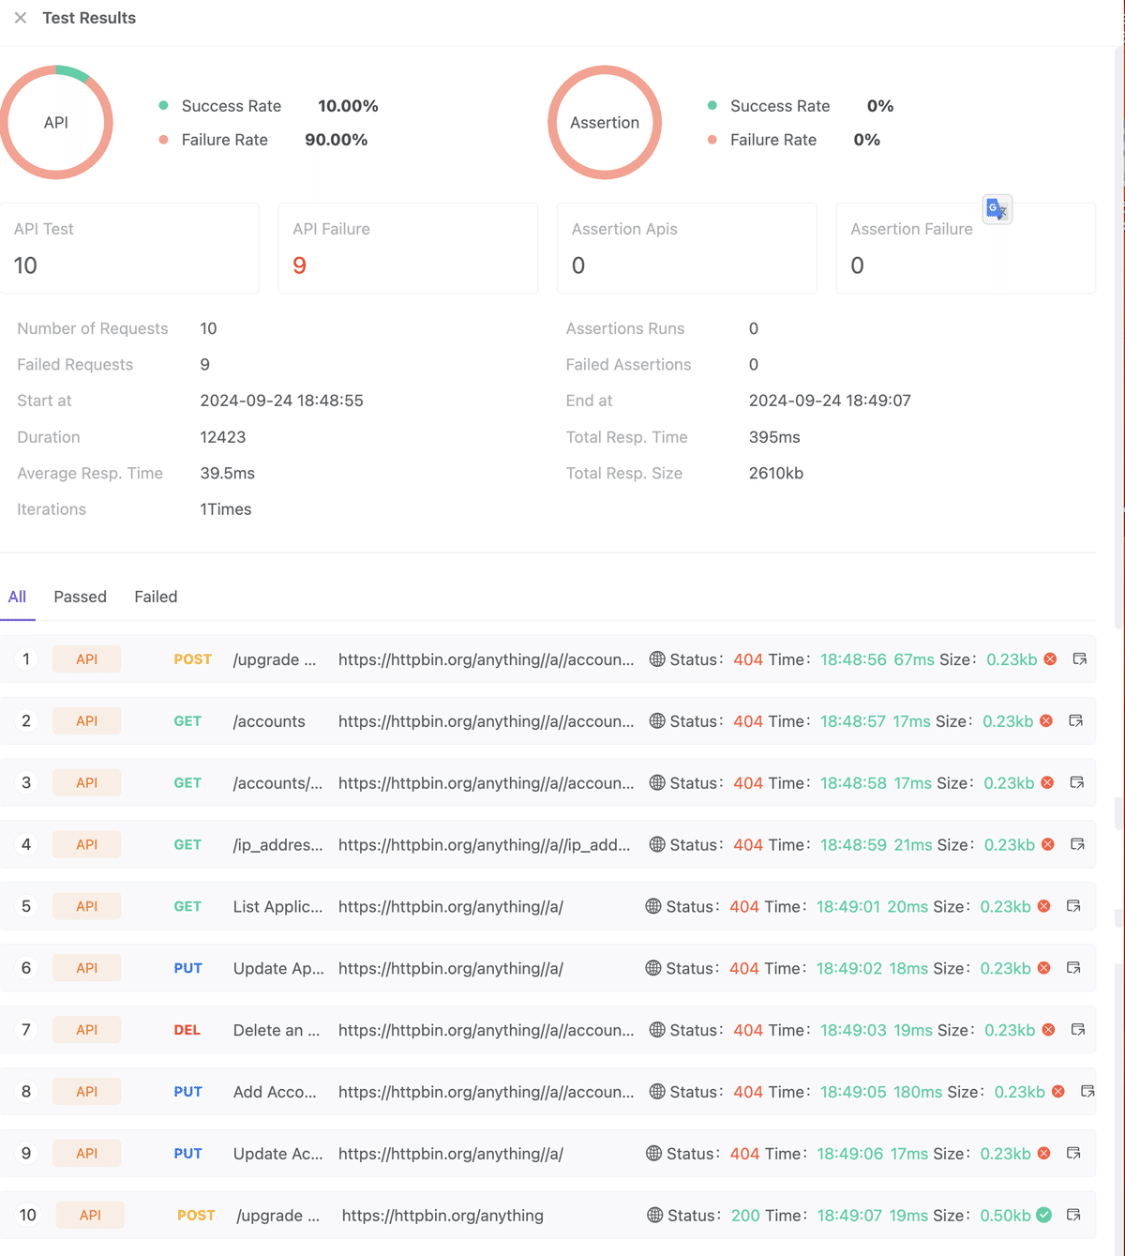The height and width of the screenshot is (1256, 1125).
Task: Click the DEL Delete an request row
Action: pos(277,1030)
